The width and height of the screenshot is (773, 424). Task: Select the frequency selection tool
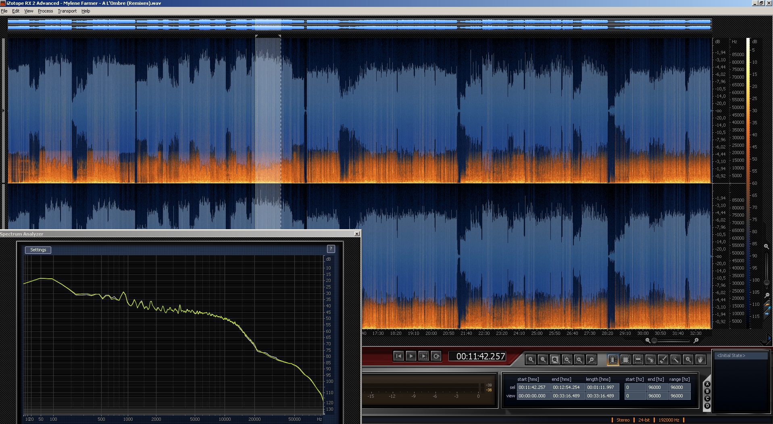click(x=638, y=359)
